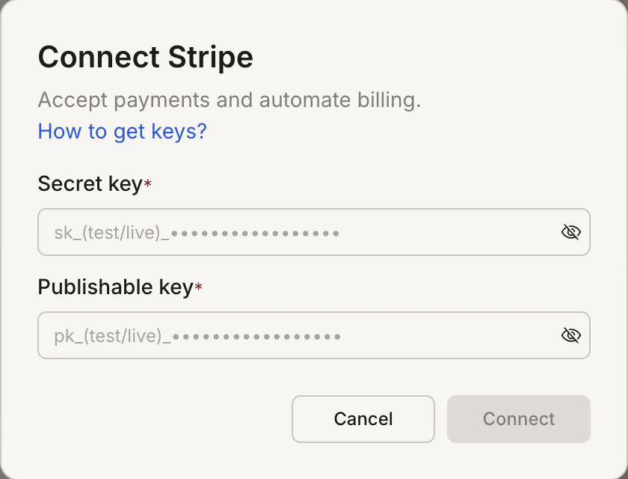Screen dimensions: 628x479
Task: Open the How to get keys help link
Action: click(122, 131)
